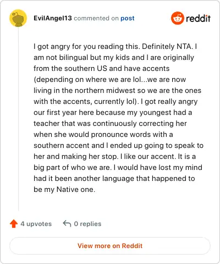Screen dimensions: 220x264
Task: Collapse the comment using the vertical thread line
Action: point(18,119)
